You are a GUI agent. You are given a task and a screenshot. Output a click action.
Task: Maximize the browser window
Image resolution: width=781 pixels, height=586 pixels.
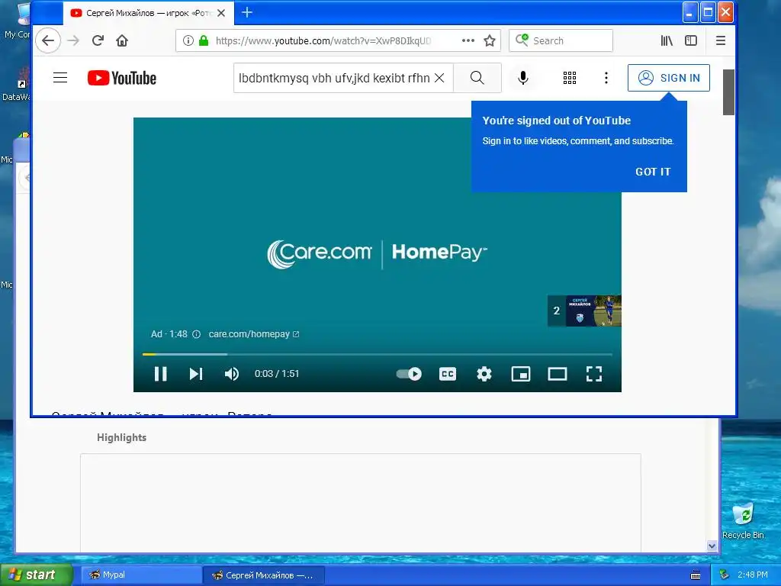coord(708,12)
